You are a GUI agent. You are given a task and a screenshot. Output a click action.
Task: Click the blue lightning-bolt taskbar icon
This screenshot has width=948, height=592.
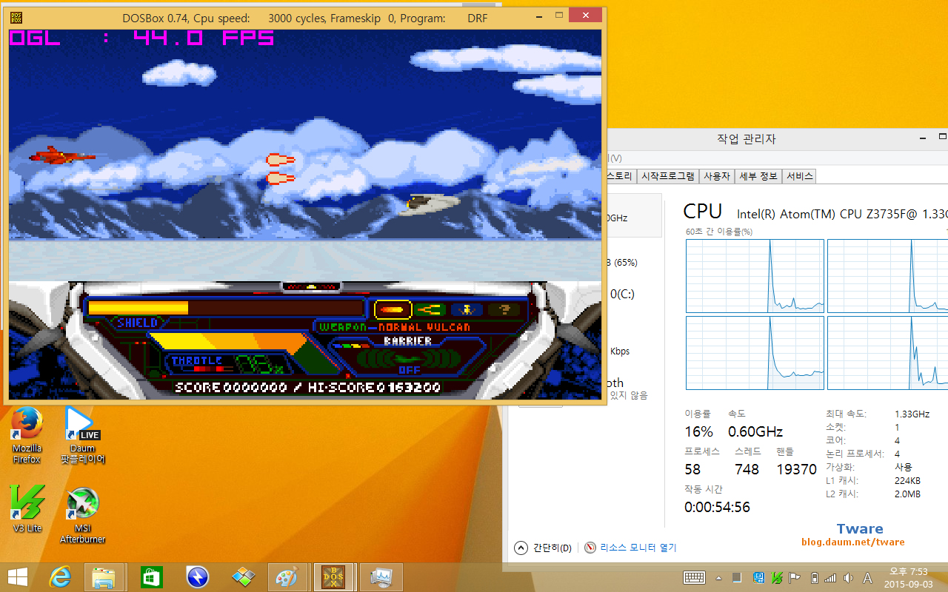[198, 576]
